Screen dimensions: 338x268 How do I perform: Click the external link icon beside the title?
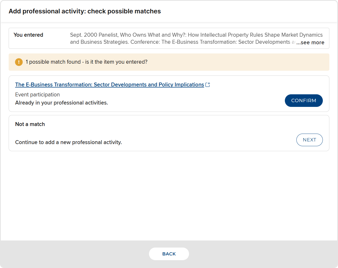click(208, 85)
